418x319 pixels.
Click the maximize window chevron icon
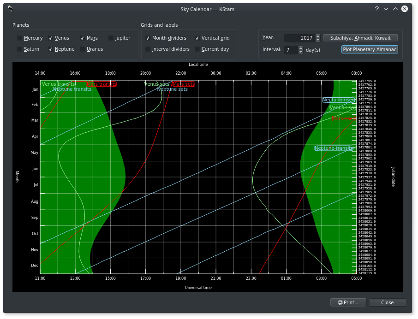click(395, 9)
